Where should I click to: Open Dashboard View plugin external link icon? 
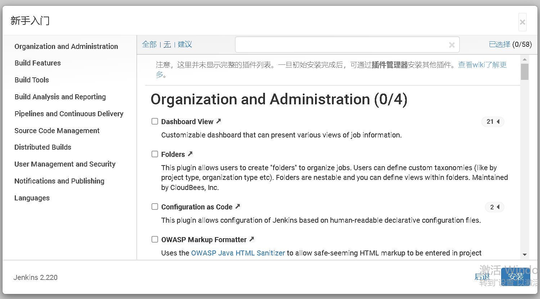coord(219,121)
